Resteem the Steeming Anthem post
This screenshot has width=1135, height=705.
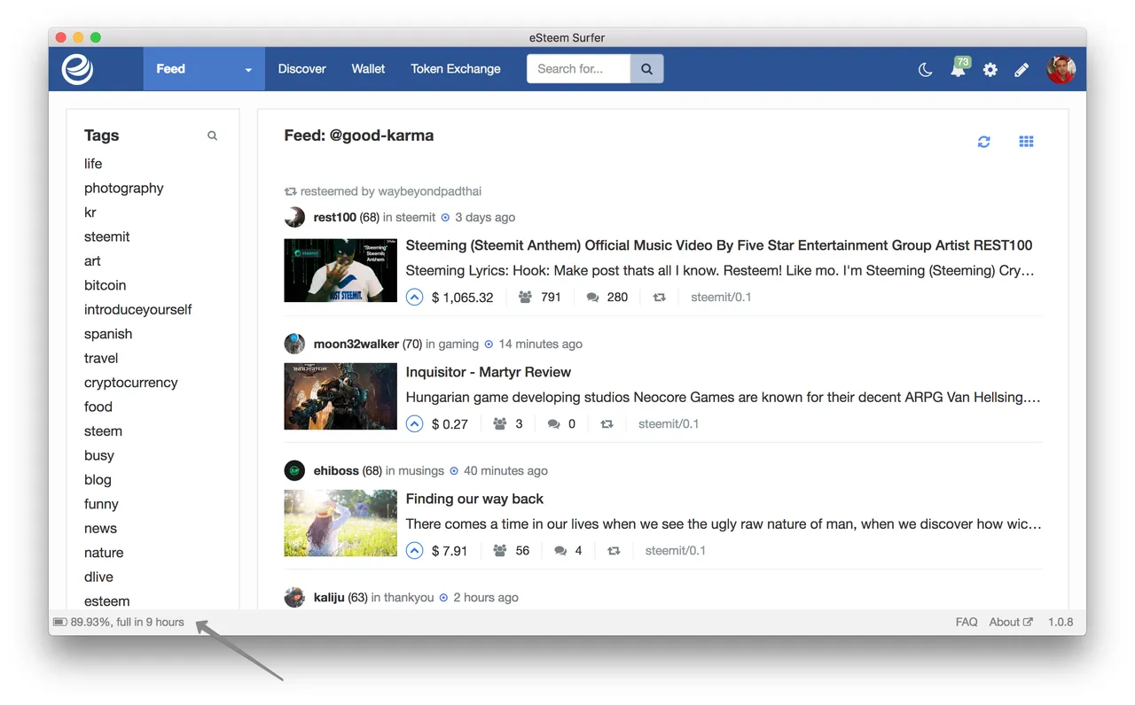659,298
